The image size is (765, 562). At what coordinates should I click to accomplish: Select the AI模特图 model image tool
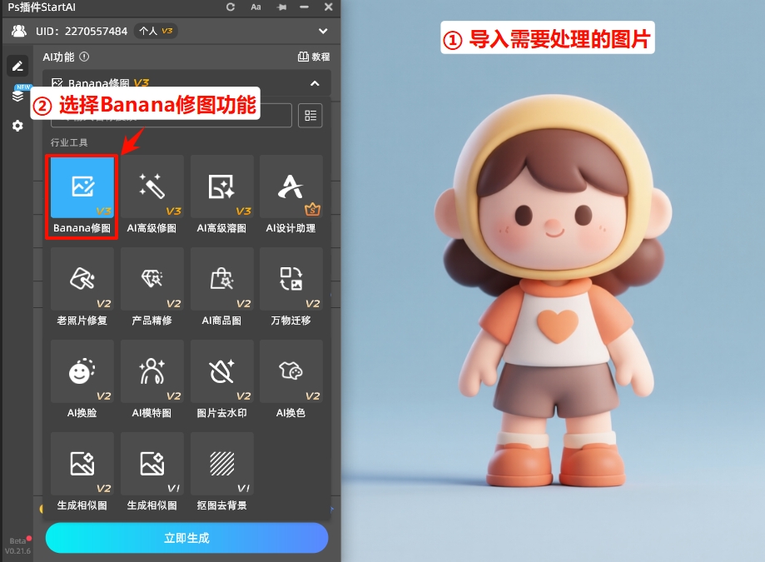(152, 371)
